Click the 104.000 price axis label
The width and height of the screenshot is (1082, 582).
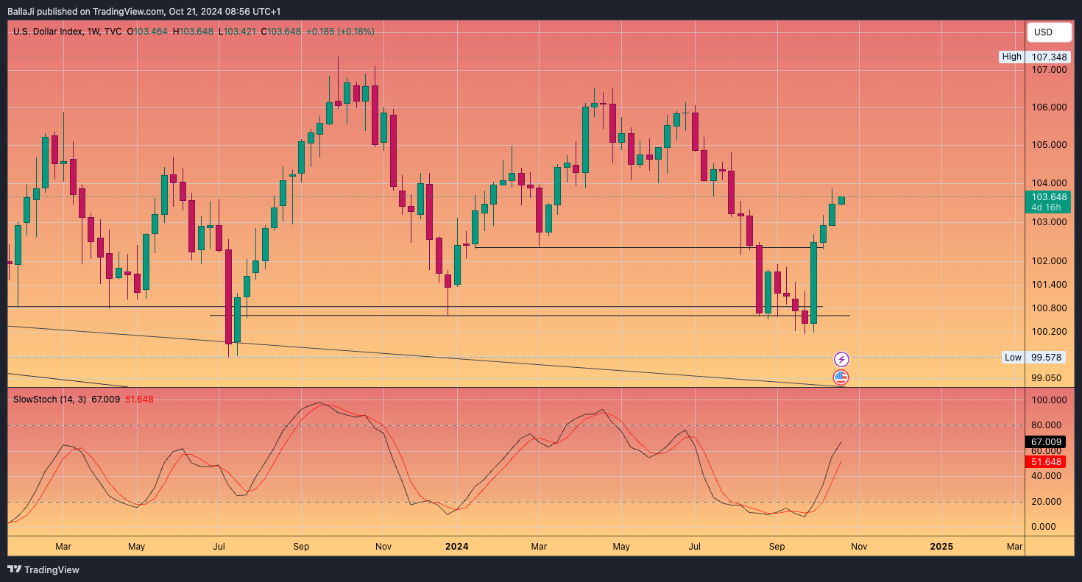click(x=1049, y=183)
